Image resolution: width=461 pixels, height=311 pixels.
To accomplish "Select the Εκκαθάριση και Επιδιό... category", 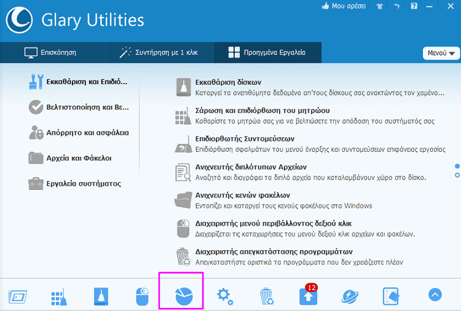I will coord(78,82).
